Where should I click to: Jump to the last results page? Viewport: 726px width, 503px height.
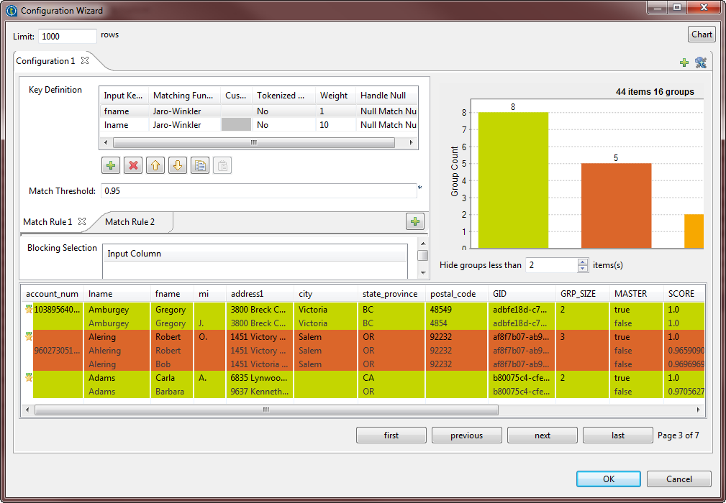[x=617, y=435]
